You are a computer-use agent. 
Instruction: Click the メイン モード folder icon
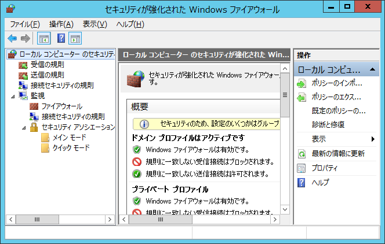click(45, 138)
